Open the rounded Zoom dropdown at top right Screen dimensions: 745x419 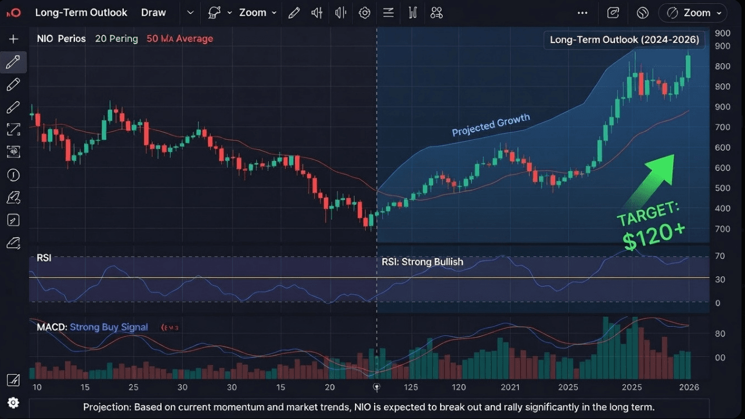(x=693, y=13)
